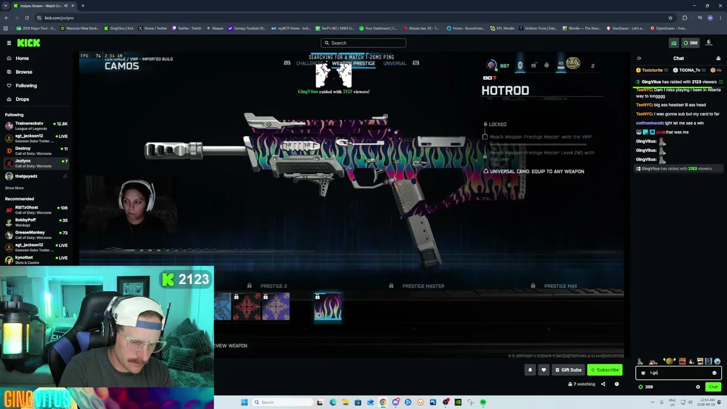Open the tab search dropdown

click(5, 6)
